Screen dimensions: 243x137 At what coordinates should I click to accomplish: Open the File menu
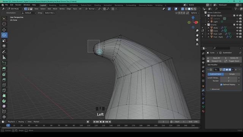tap(6, 5)
